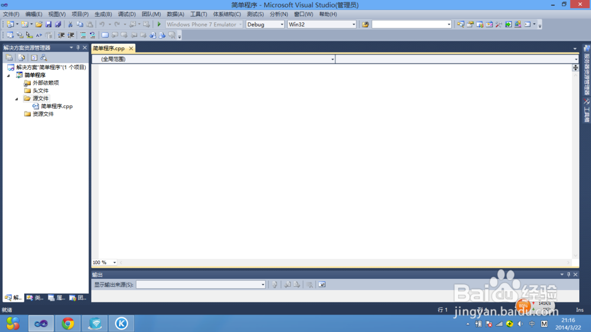Click the first Solution Explorer toolbar icon

[9, 58]
